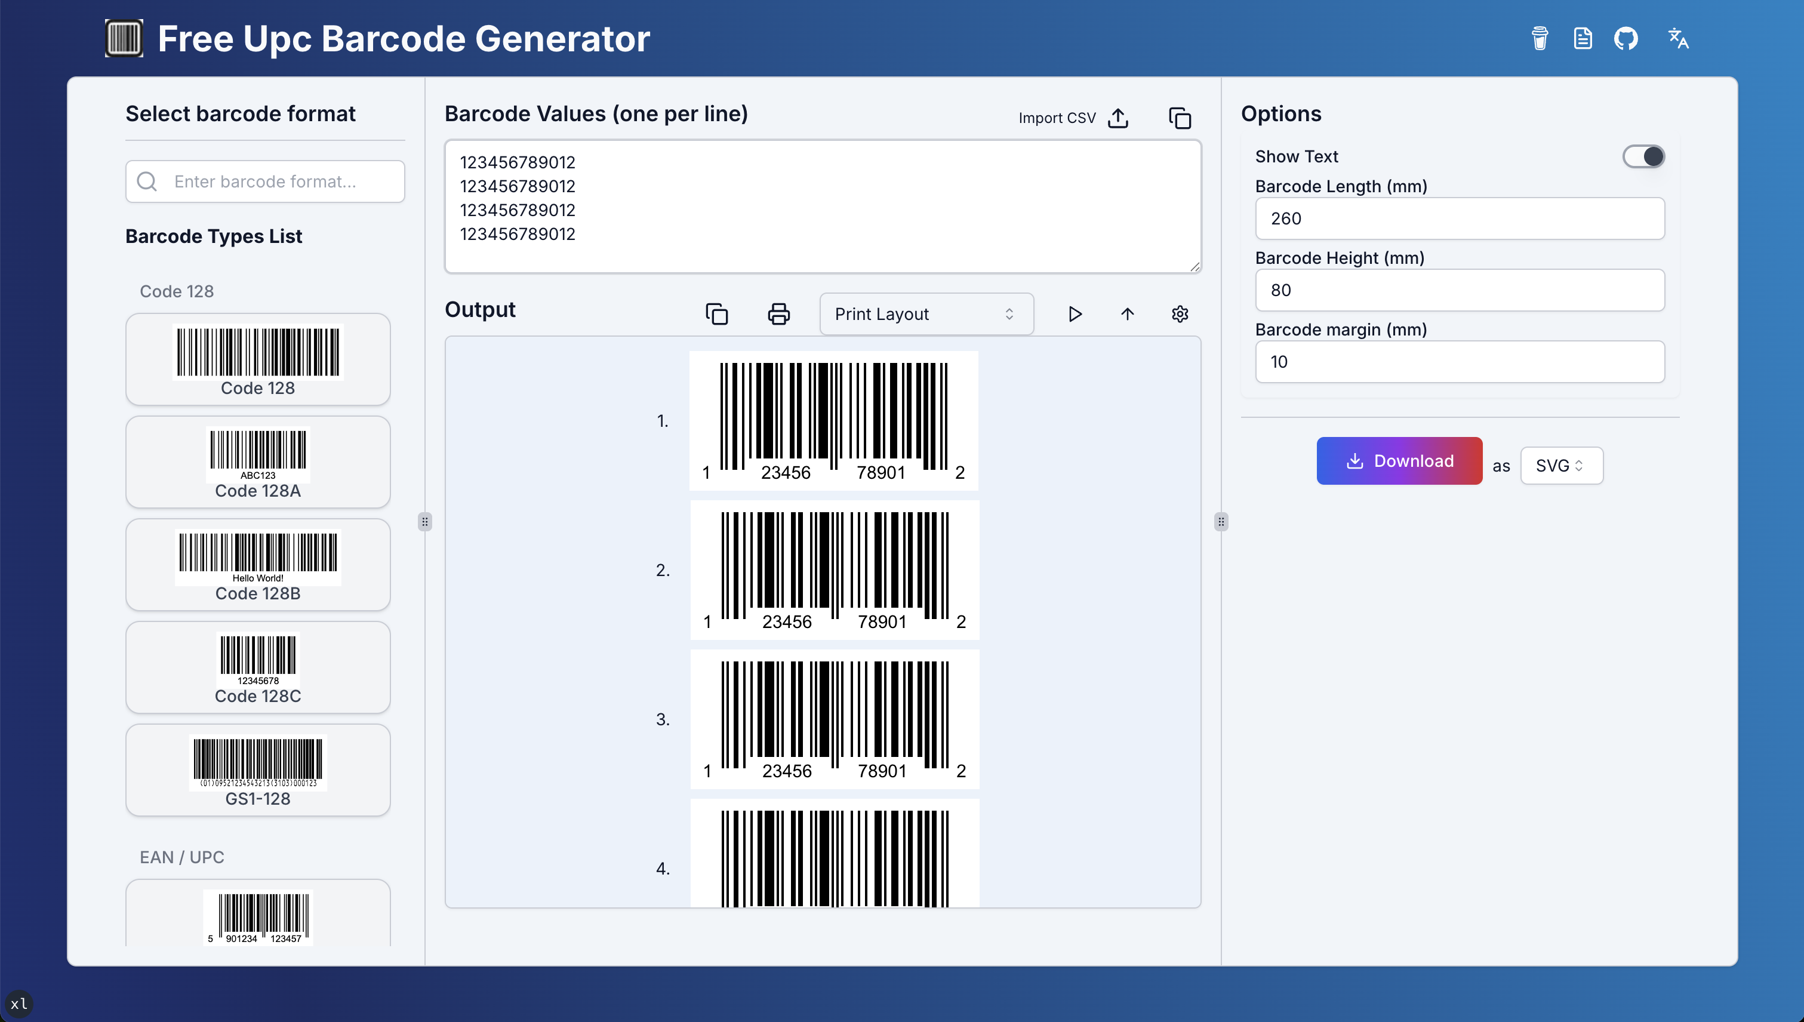Click the Import CSV label

(1057, 118)
